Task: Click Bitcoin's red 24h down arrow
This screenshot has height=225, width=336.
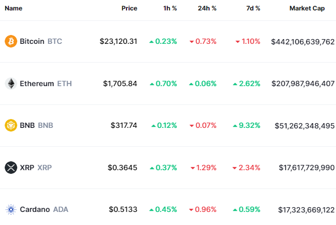Action: (192, 41)
